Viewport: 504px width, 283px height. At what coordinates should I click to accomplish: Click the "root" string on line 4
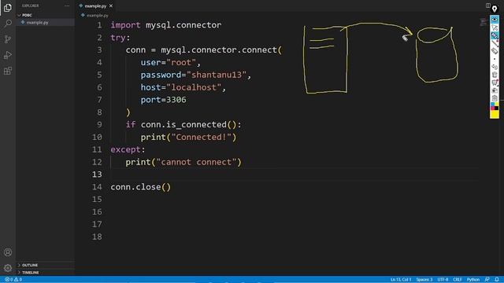(x=181, y=63)
